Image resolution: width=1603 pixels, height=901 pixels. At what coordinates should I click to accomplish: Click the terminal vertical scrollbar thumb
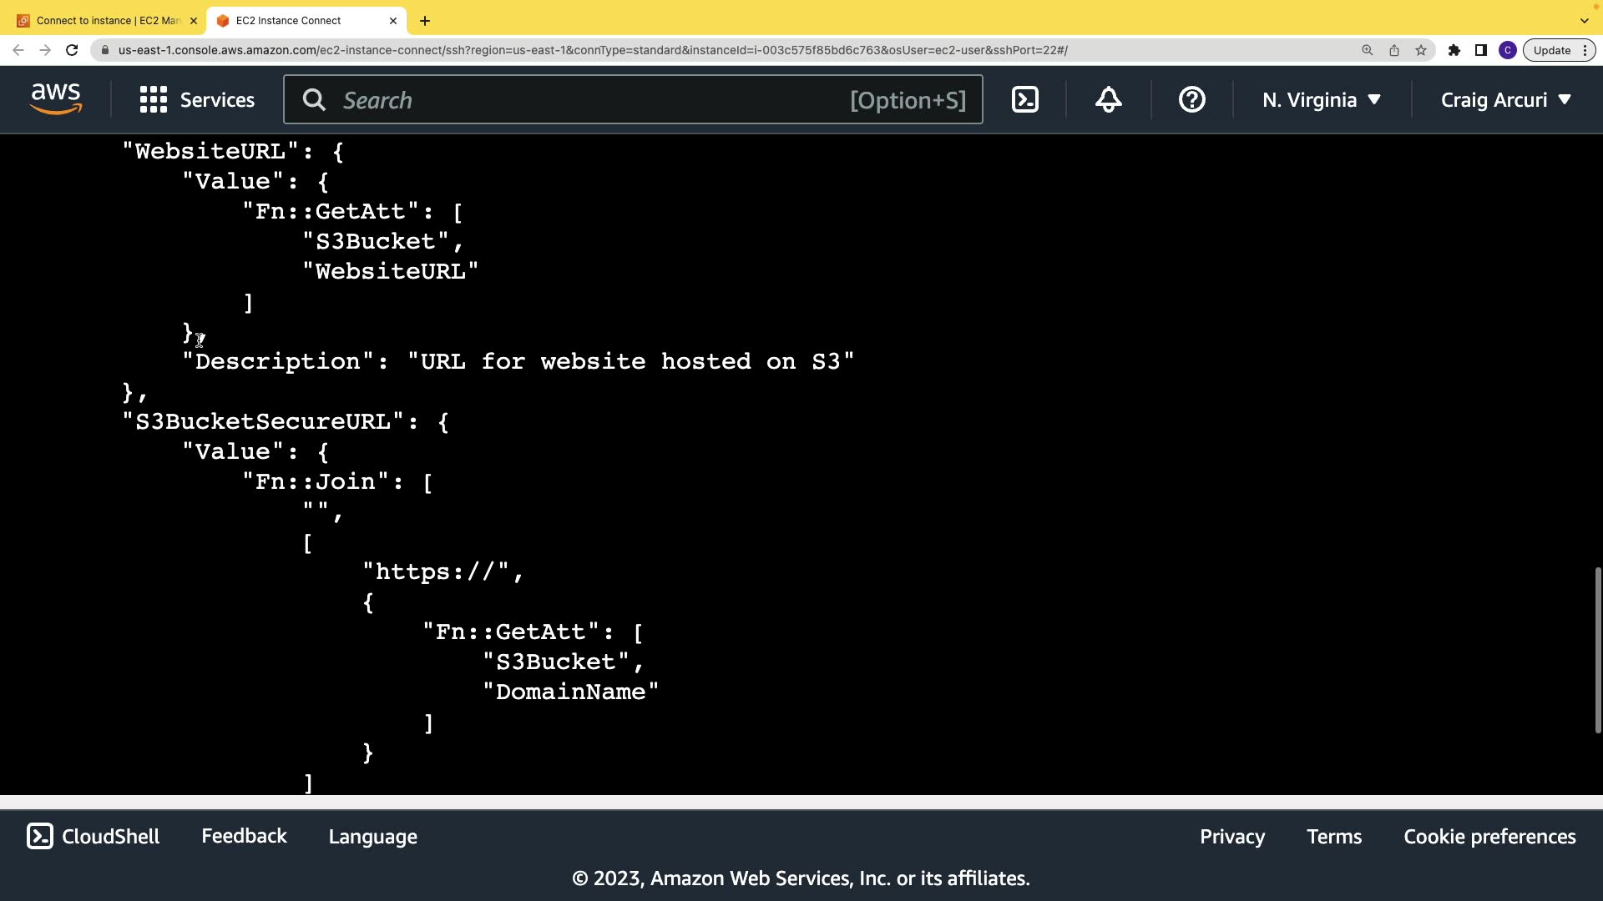1597,650
